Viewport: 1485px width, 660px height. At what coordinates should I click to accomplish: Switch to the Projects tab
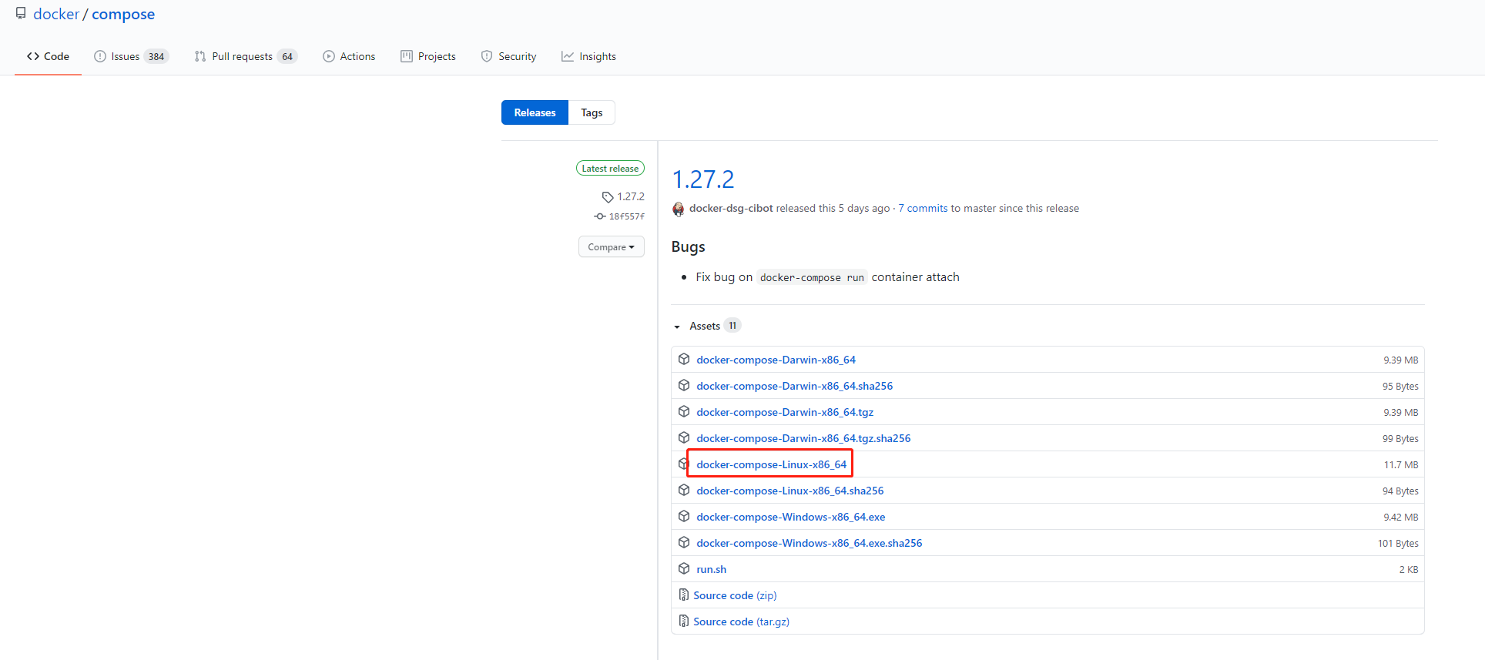428,56
